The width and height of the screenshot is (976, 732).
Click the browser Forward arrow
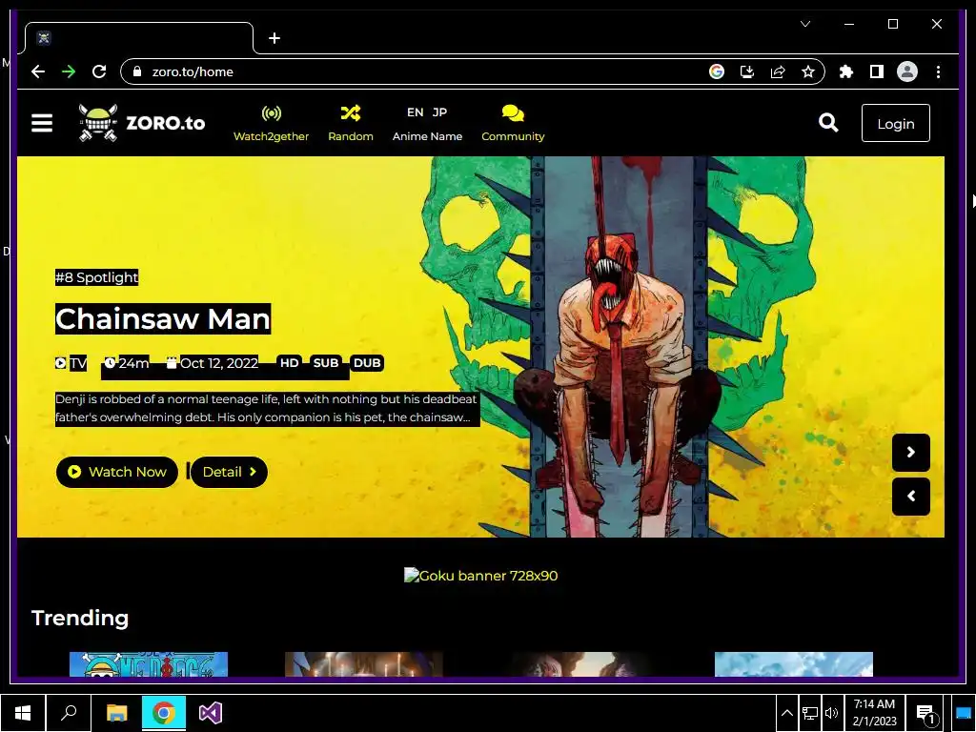(69, 71)
